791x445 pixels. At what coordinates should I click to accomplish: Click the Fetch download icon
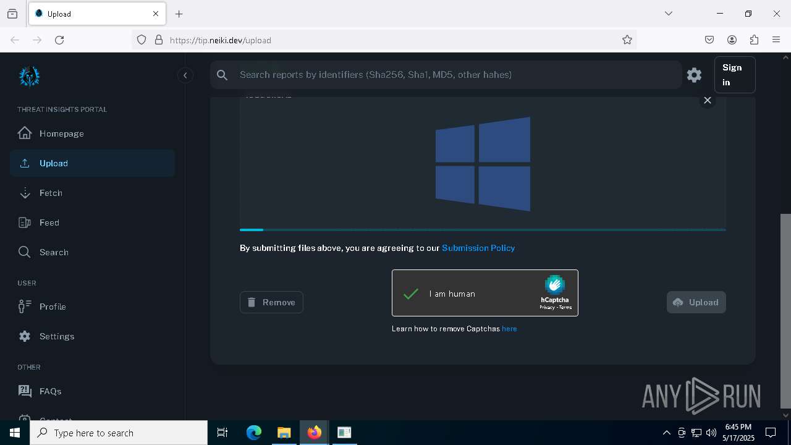click(25, 193)
